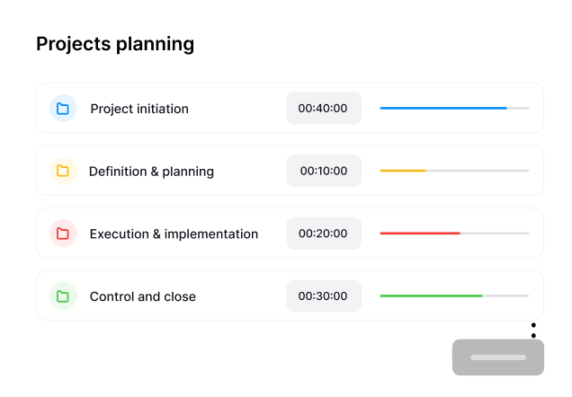Click the yellow Definition & planning folder icon
572x397 pixels.
pos(63,171)
